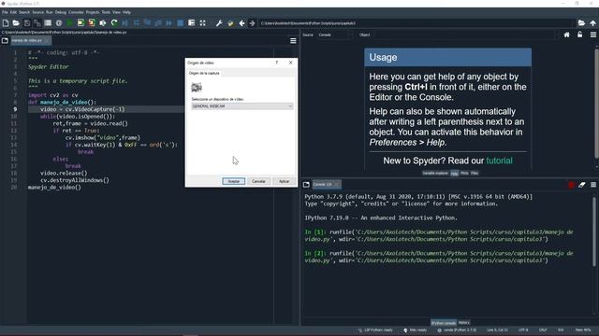The width and height of the screenshot is (599, 336).
Task: Stop kernel red square in console
Action: 571,185
